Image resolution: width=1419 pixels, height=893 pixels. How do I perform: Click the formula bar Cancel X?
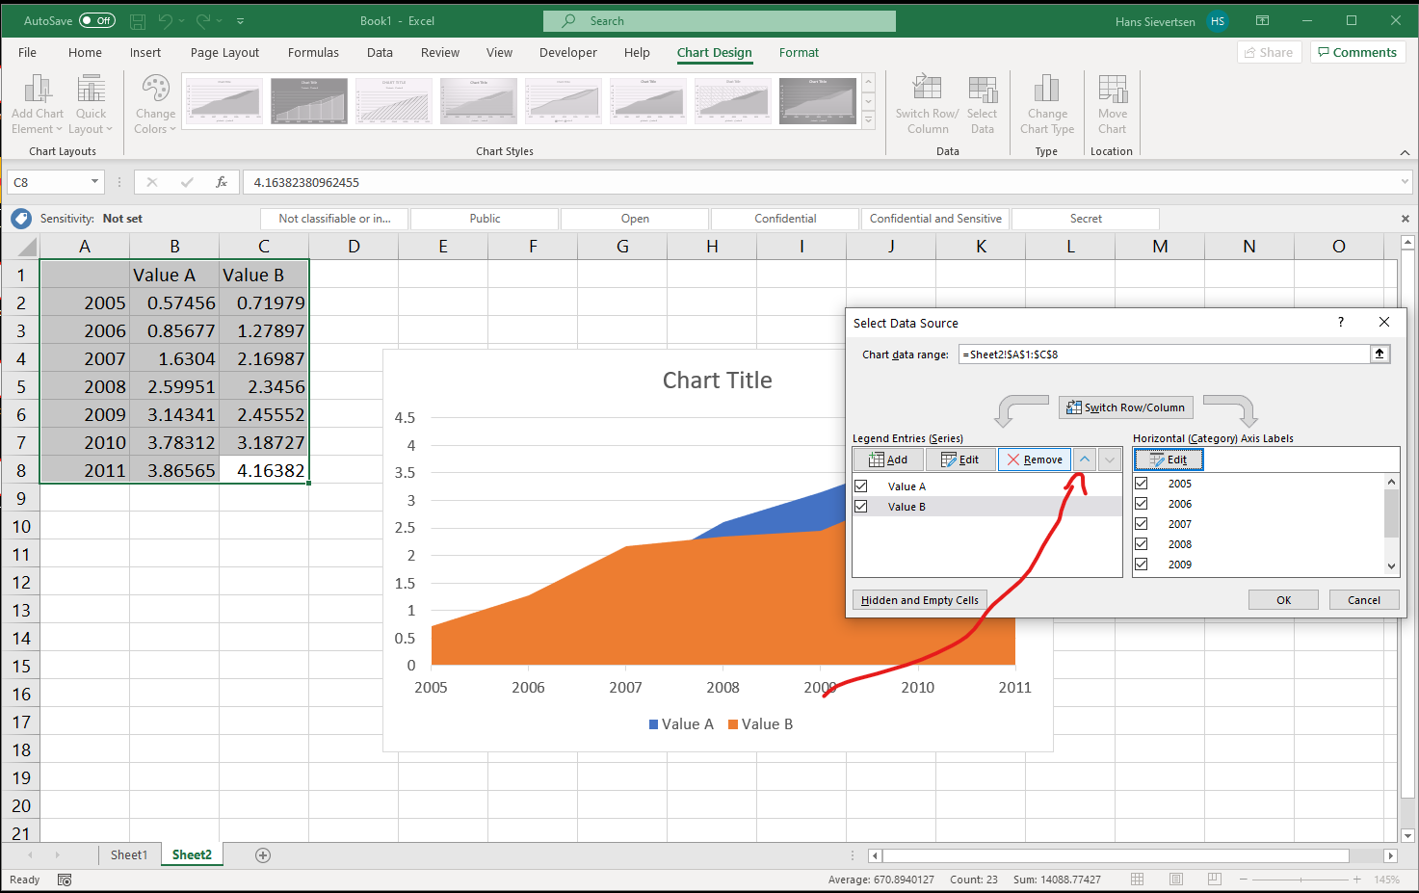coord(151,182)
